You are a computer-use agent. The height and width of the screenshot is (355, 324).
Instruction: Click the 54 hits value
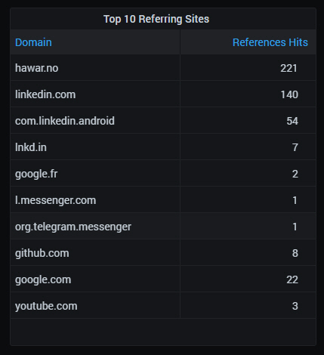click(292, 121)
